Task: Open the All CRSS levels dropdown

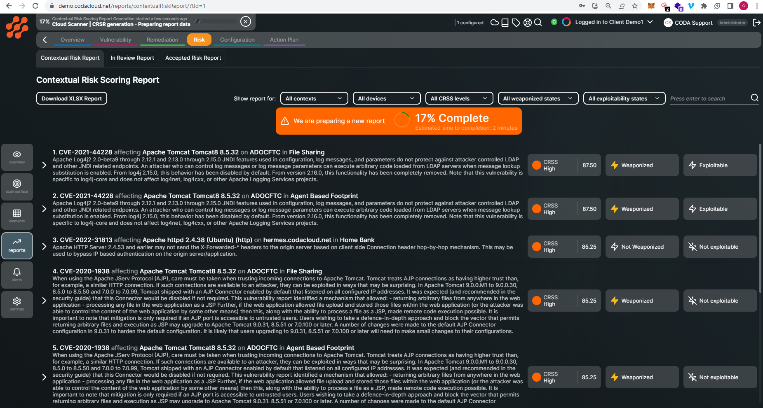Action: click(459, 98)
